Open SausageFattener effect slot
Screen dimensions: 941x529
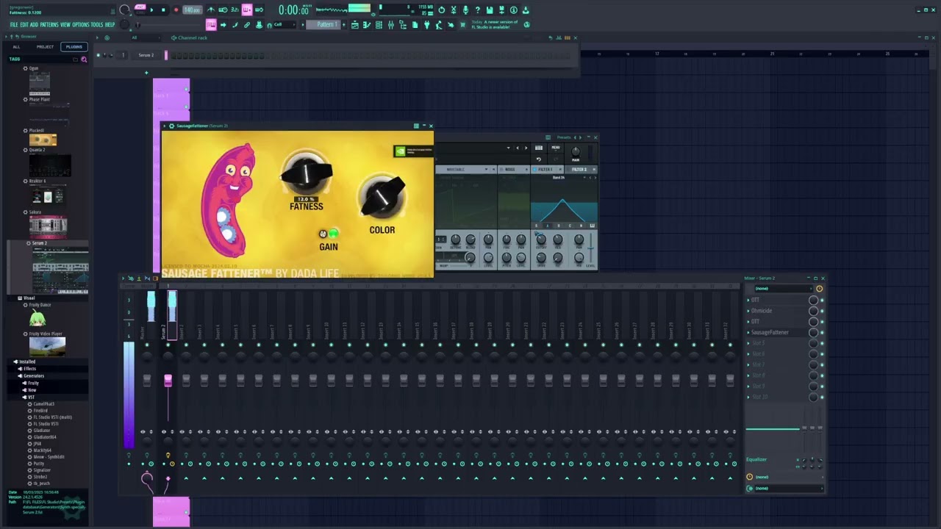[x=770, y=332]
